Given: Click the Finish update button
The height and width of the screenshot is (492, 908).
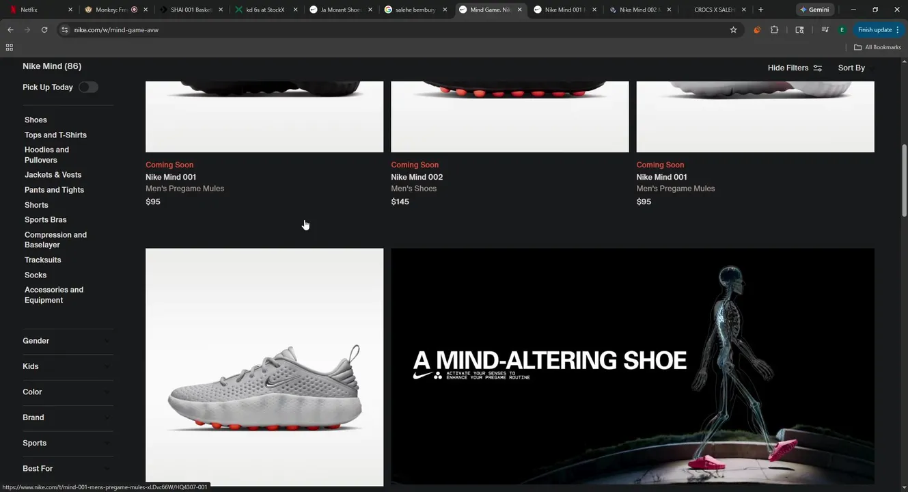Looking at the screenshot, I should point(879,30).
